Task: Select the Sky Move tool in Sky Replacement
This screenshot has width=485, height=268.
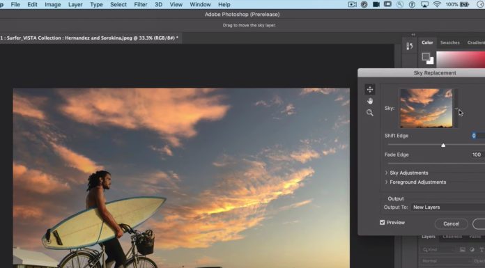Action: 369,90
